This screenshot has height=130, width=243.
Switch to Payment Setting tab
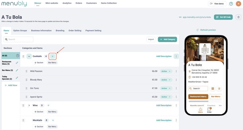[93, 31]
